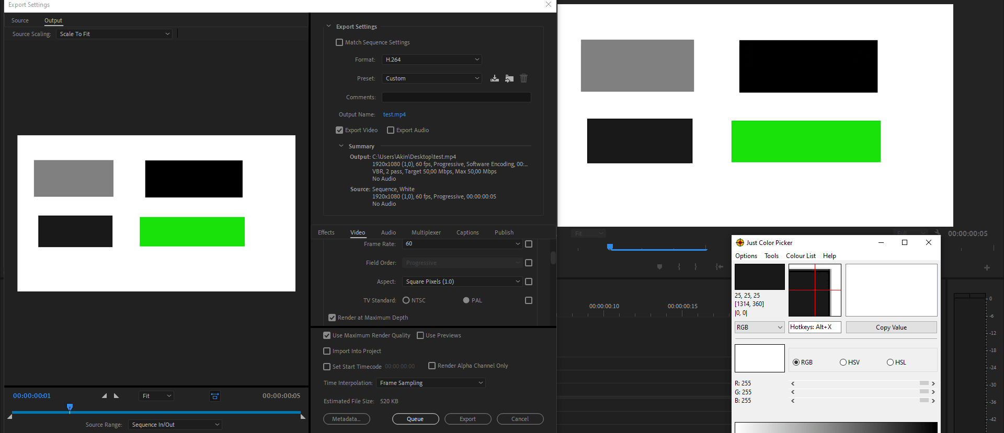Set In point triangle in export preview

pos(104,396)
